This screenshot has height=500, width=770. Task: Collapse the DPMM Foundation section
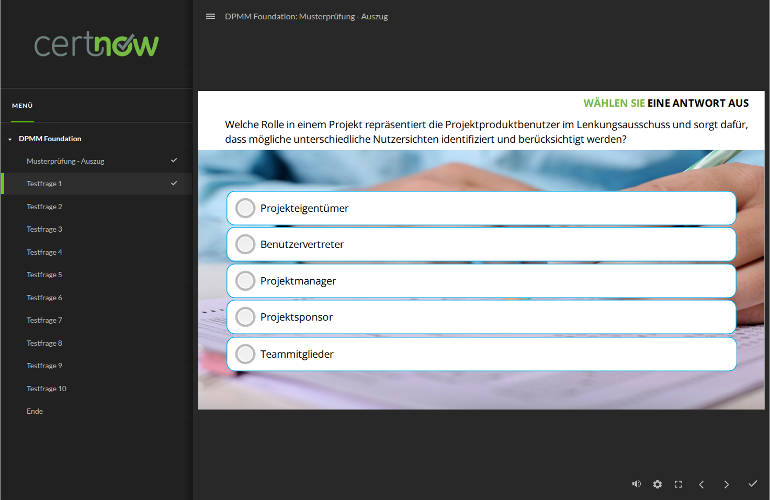(x=10, y=139)
